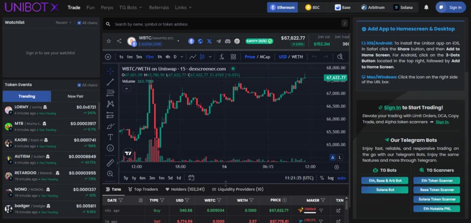Collapse the chart legend chevron

point(126,89)
